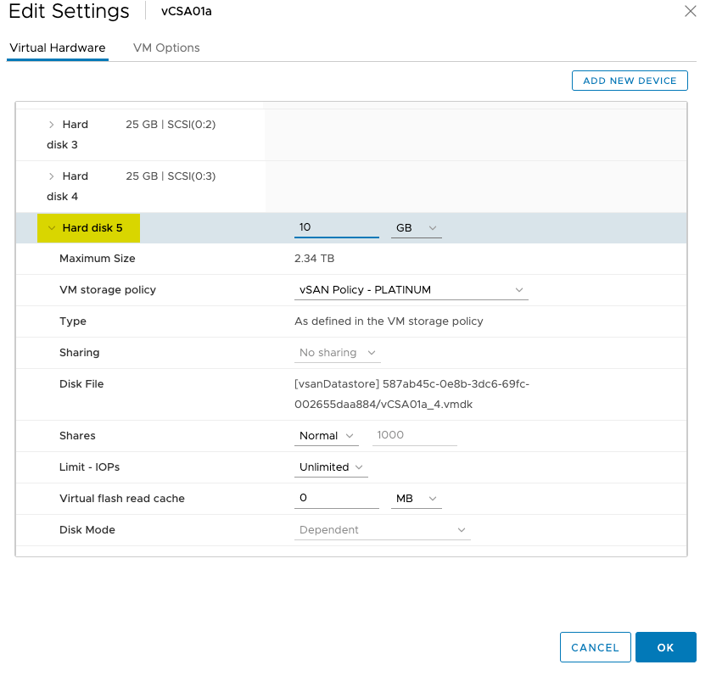Screen dimensions: 711x676
Task: Open the MB cache unit dropdown
Action: [417, 499]
